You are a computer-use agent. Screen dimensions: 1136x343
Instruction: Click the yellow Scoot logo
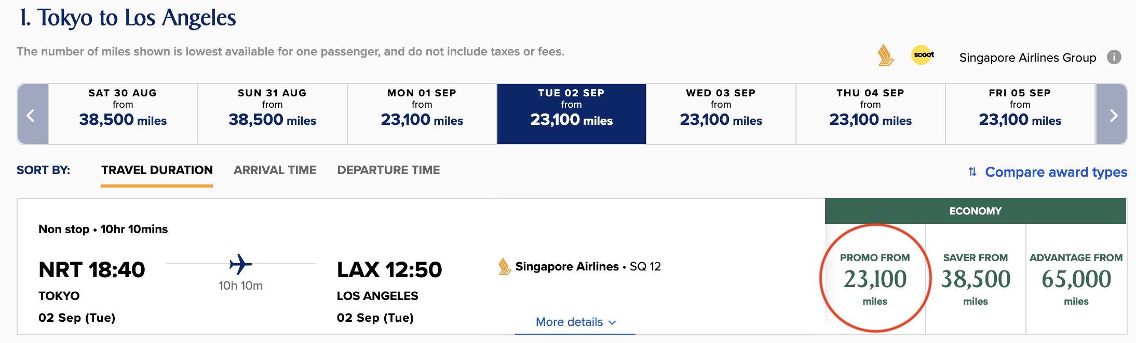pyautogui.click(x=923, y=55)
